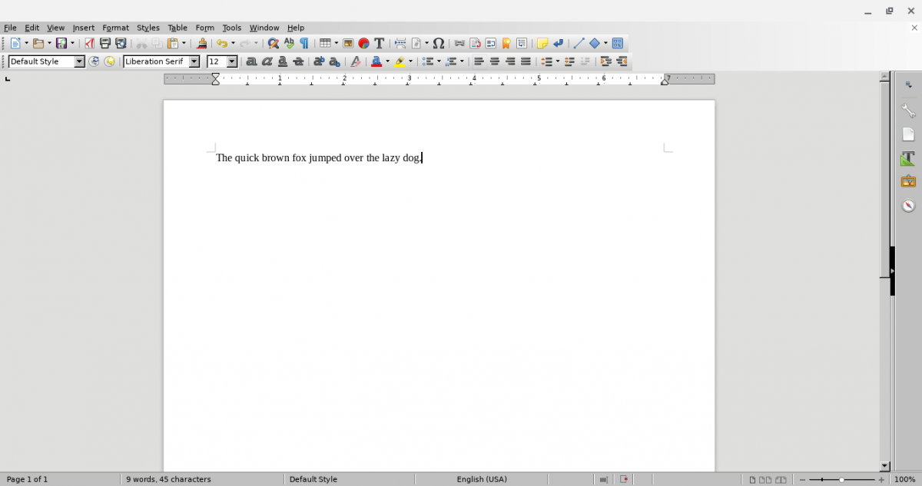Toggle Superscript

(319, 61)
